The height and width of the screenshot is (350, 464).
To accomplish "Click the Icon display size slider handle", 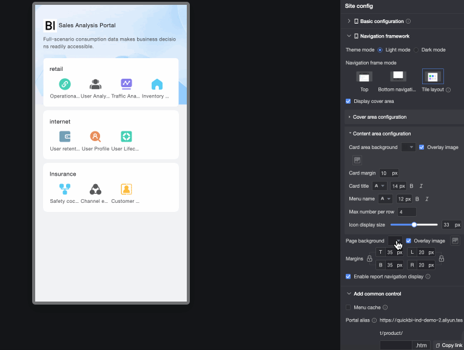I will pos(414,225).
